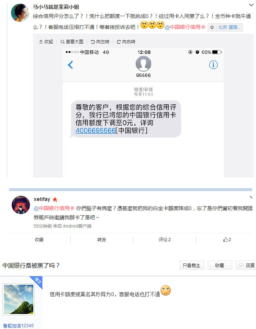Click 转发 to repost xelifay's post
Viewport: 256px width, 329px height.
(102, 239)
